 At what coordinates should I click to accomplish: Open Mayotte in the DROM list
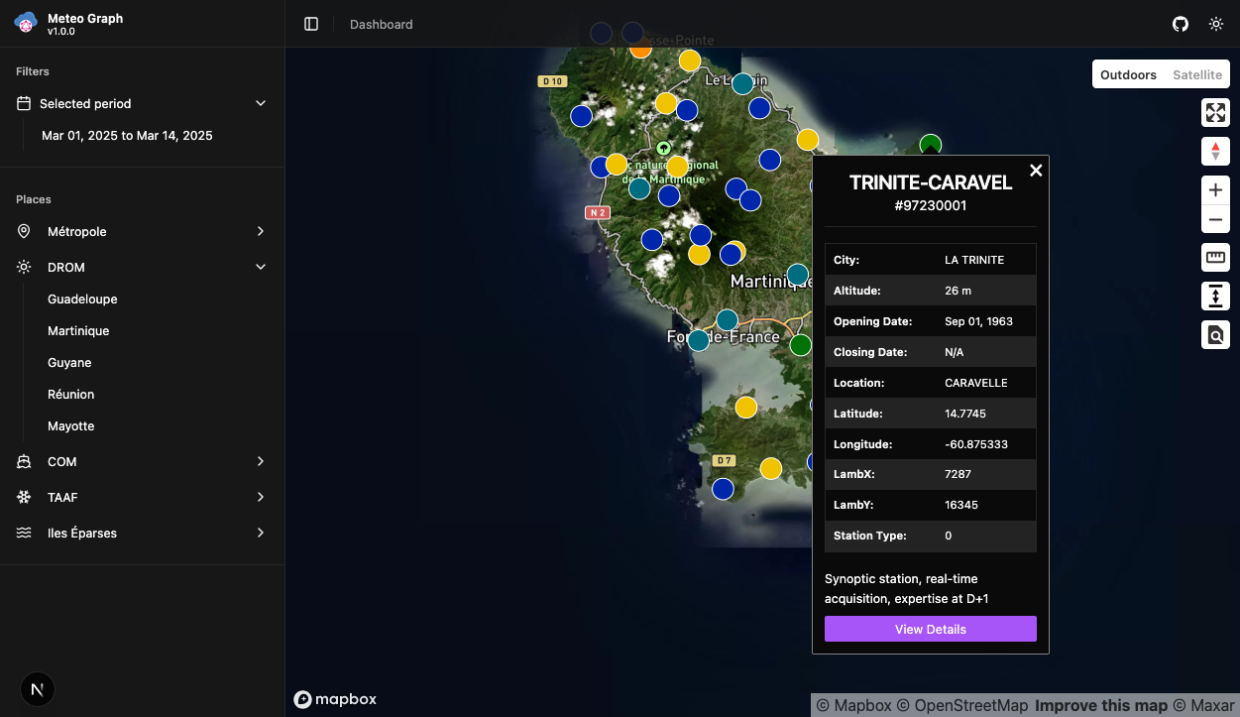coord(71,425)
